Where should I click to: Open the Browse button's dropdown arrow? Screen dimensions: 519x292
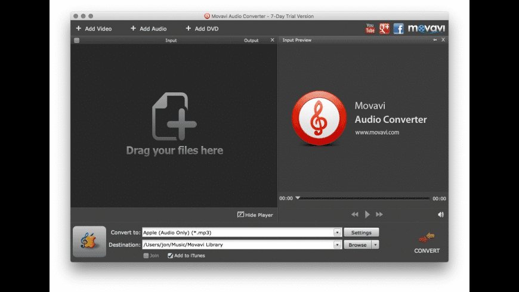375,245
